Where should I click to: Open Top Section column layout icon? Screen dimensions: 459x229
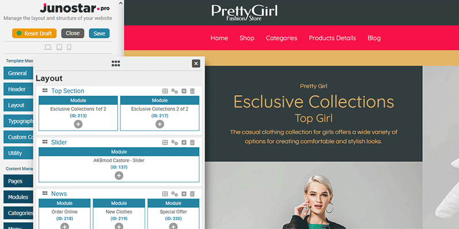165,91
